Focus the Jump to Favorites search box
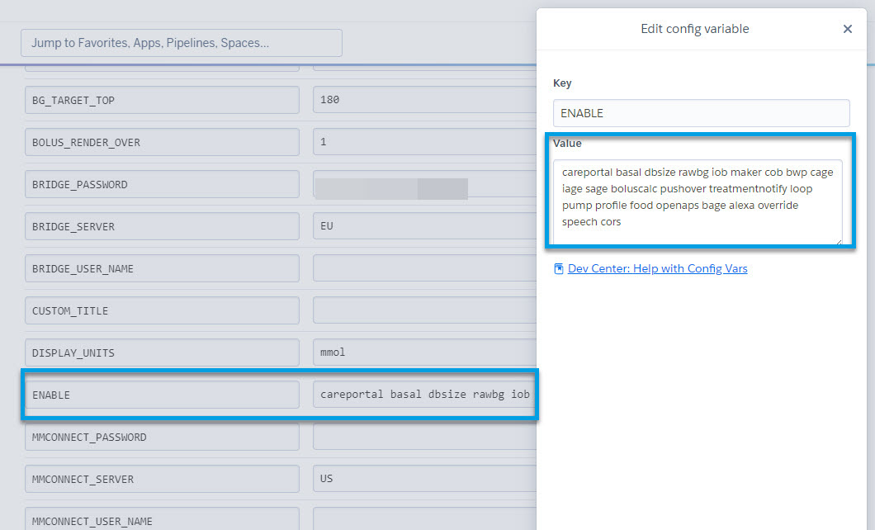This screenshot has width=875, height=530. coord(182,43)
